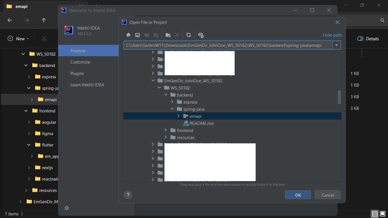This screenshot has width=388, height=218.
Task: Expand resources node in dialog tree
Action: point(166,137)
